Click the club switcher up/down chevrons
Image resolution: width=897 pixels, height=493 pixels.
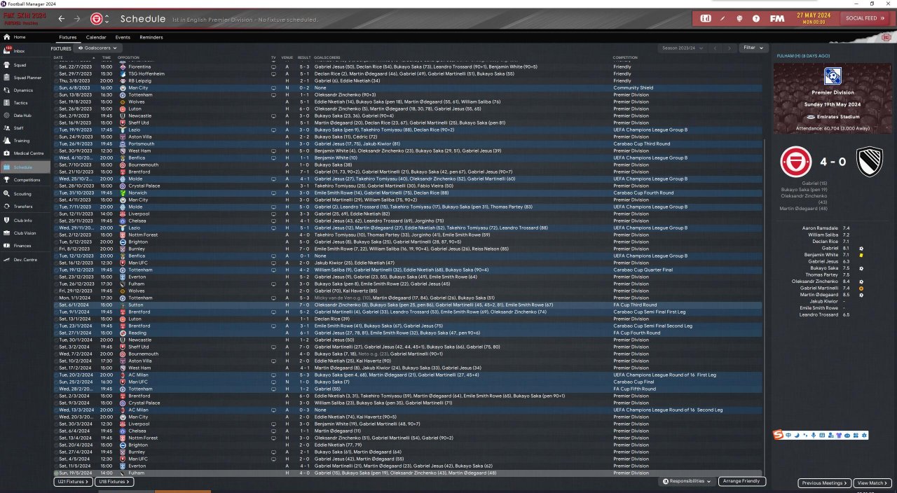coord(108,19)
